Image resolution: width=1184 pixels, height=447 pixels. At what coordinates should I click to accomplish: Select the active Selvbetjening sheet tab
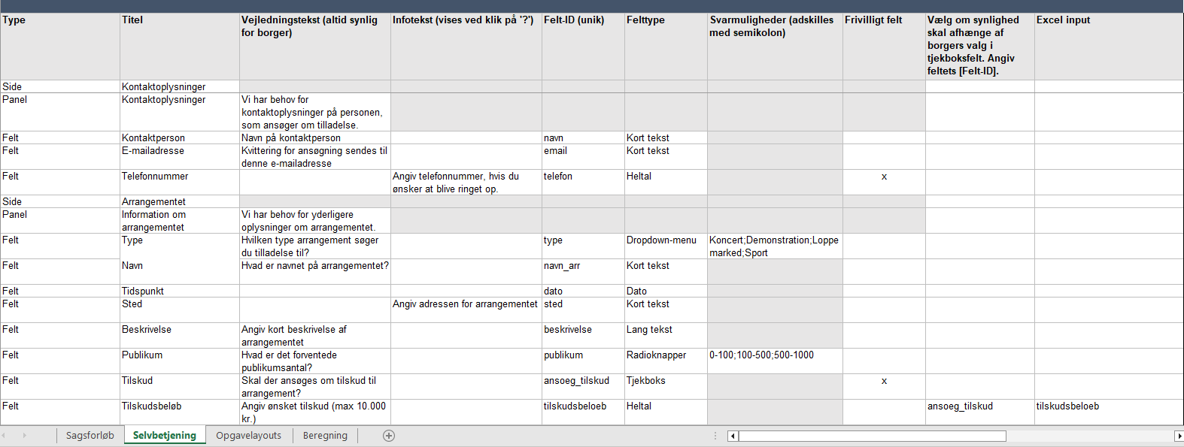164,436
